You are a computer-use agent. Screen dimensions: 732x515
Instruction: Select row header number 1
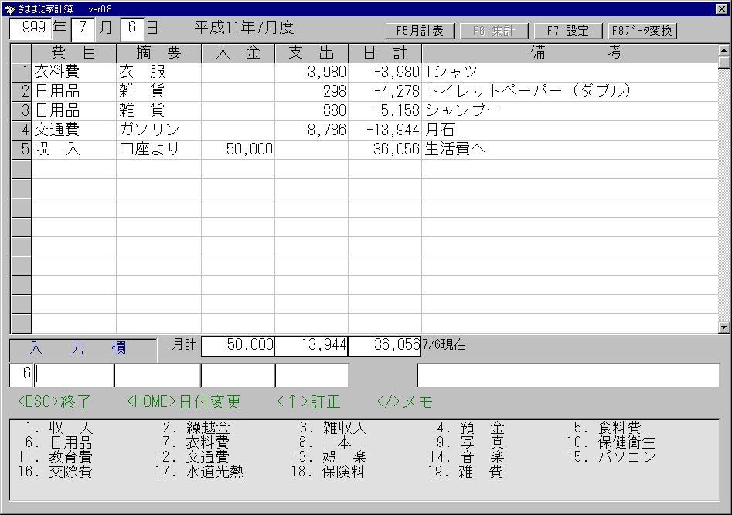pyautogui.click(x=21, y=73)
